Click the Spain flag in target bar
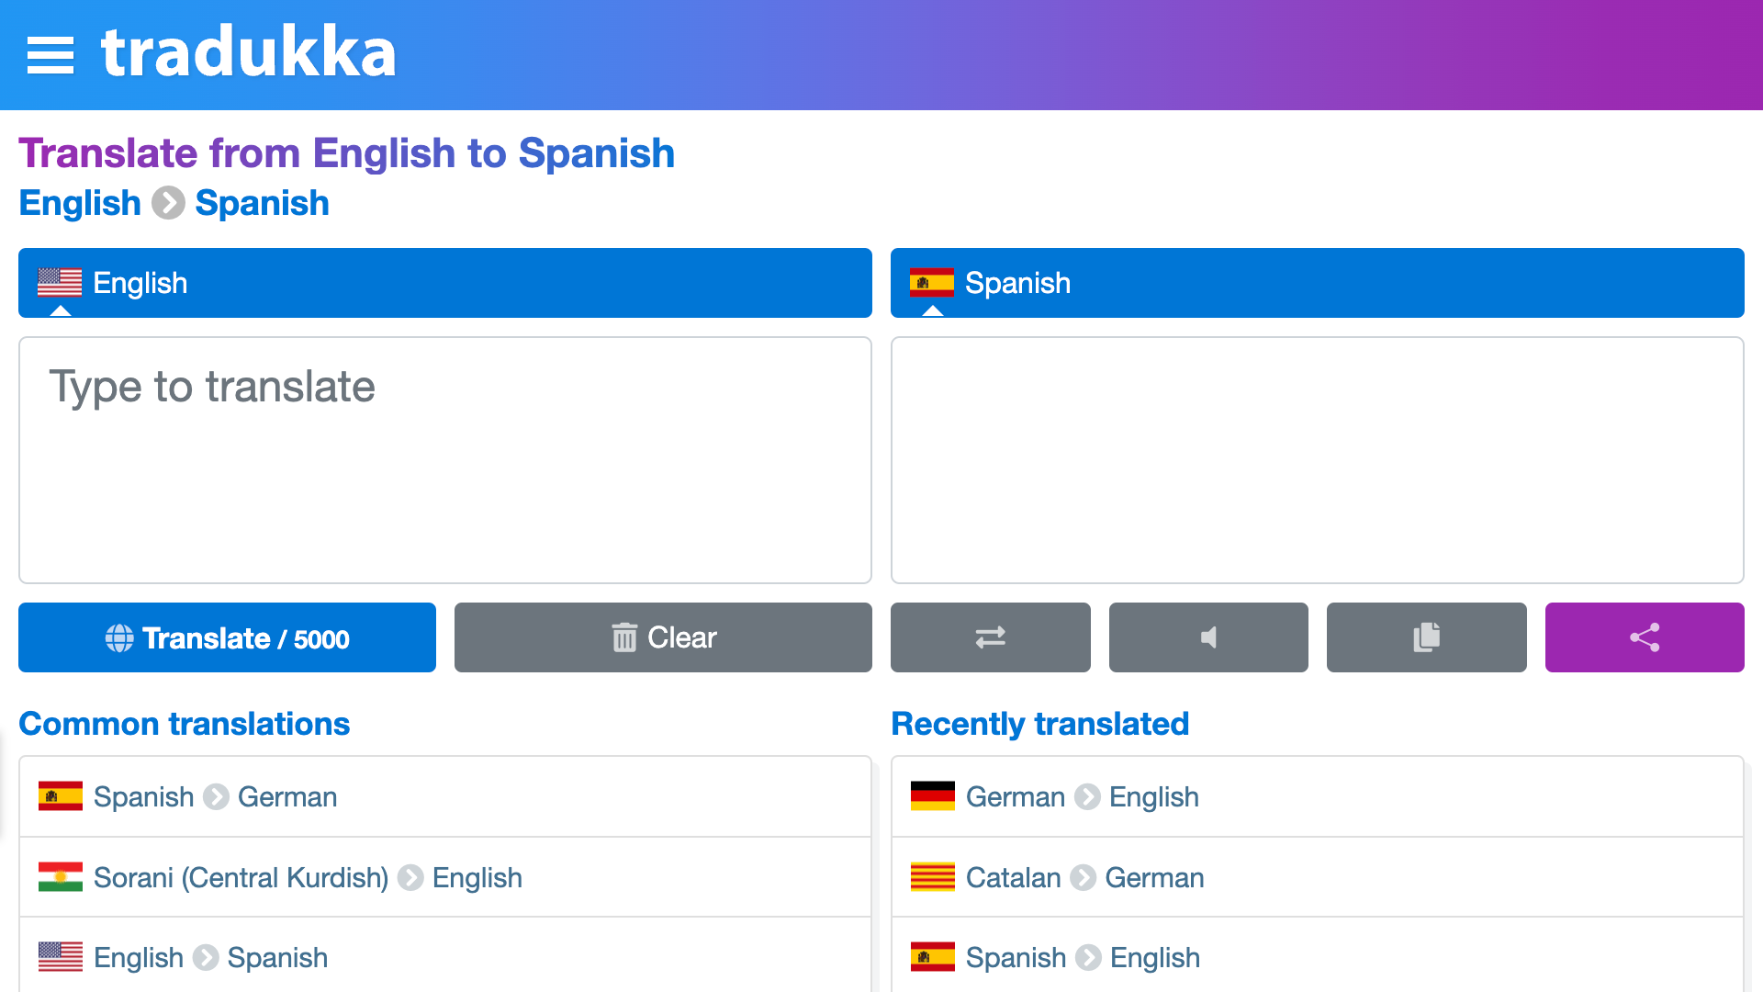Viewport: 1763px width, 992px height. point(932,283)
